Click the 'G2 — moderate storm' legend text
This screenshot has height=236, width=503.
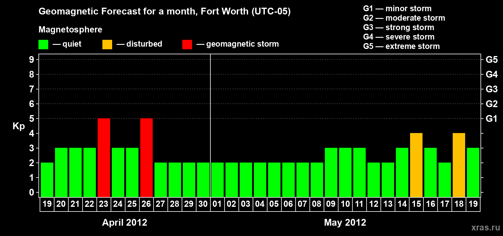404,18
